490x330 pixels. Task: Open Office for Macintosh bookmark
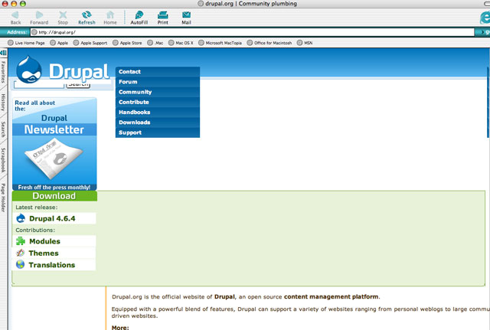(269, 43)
